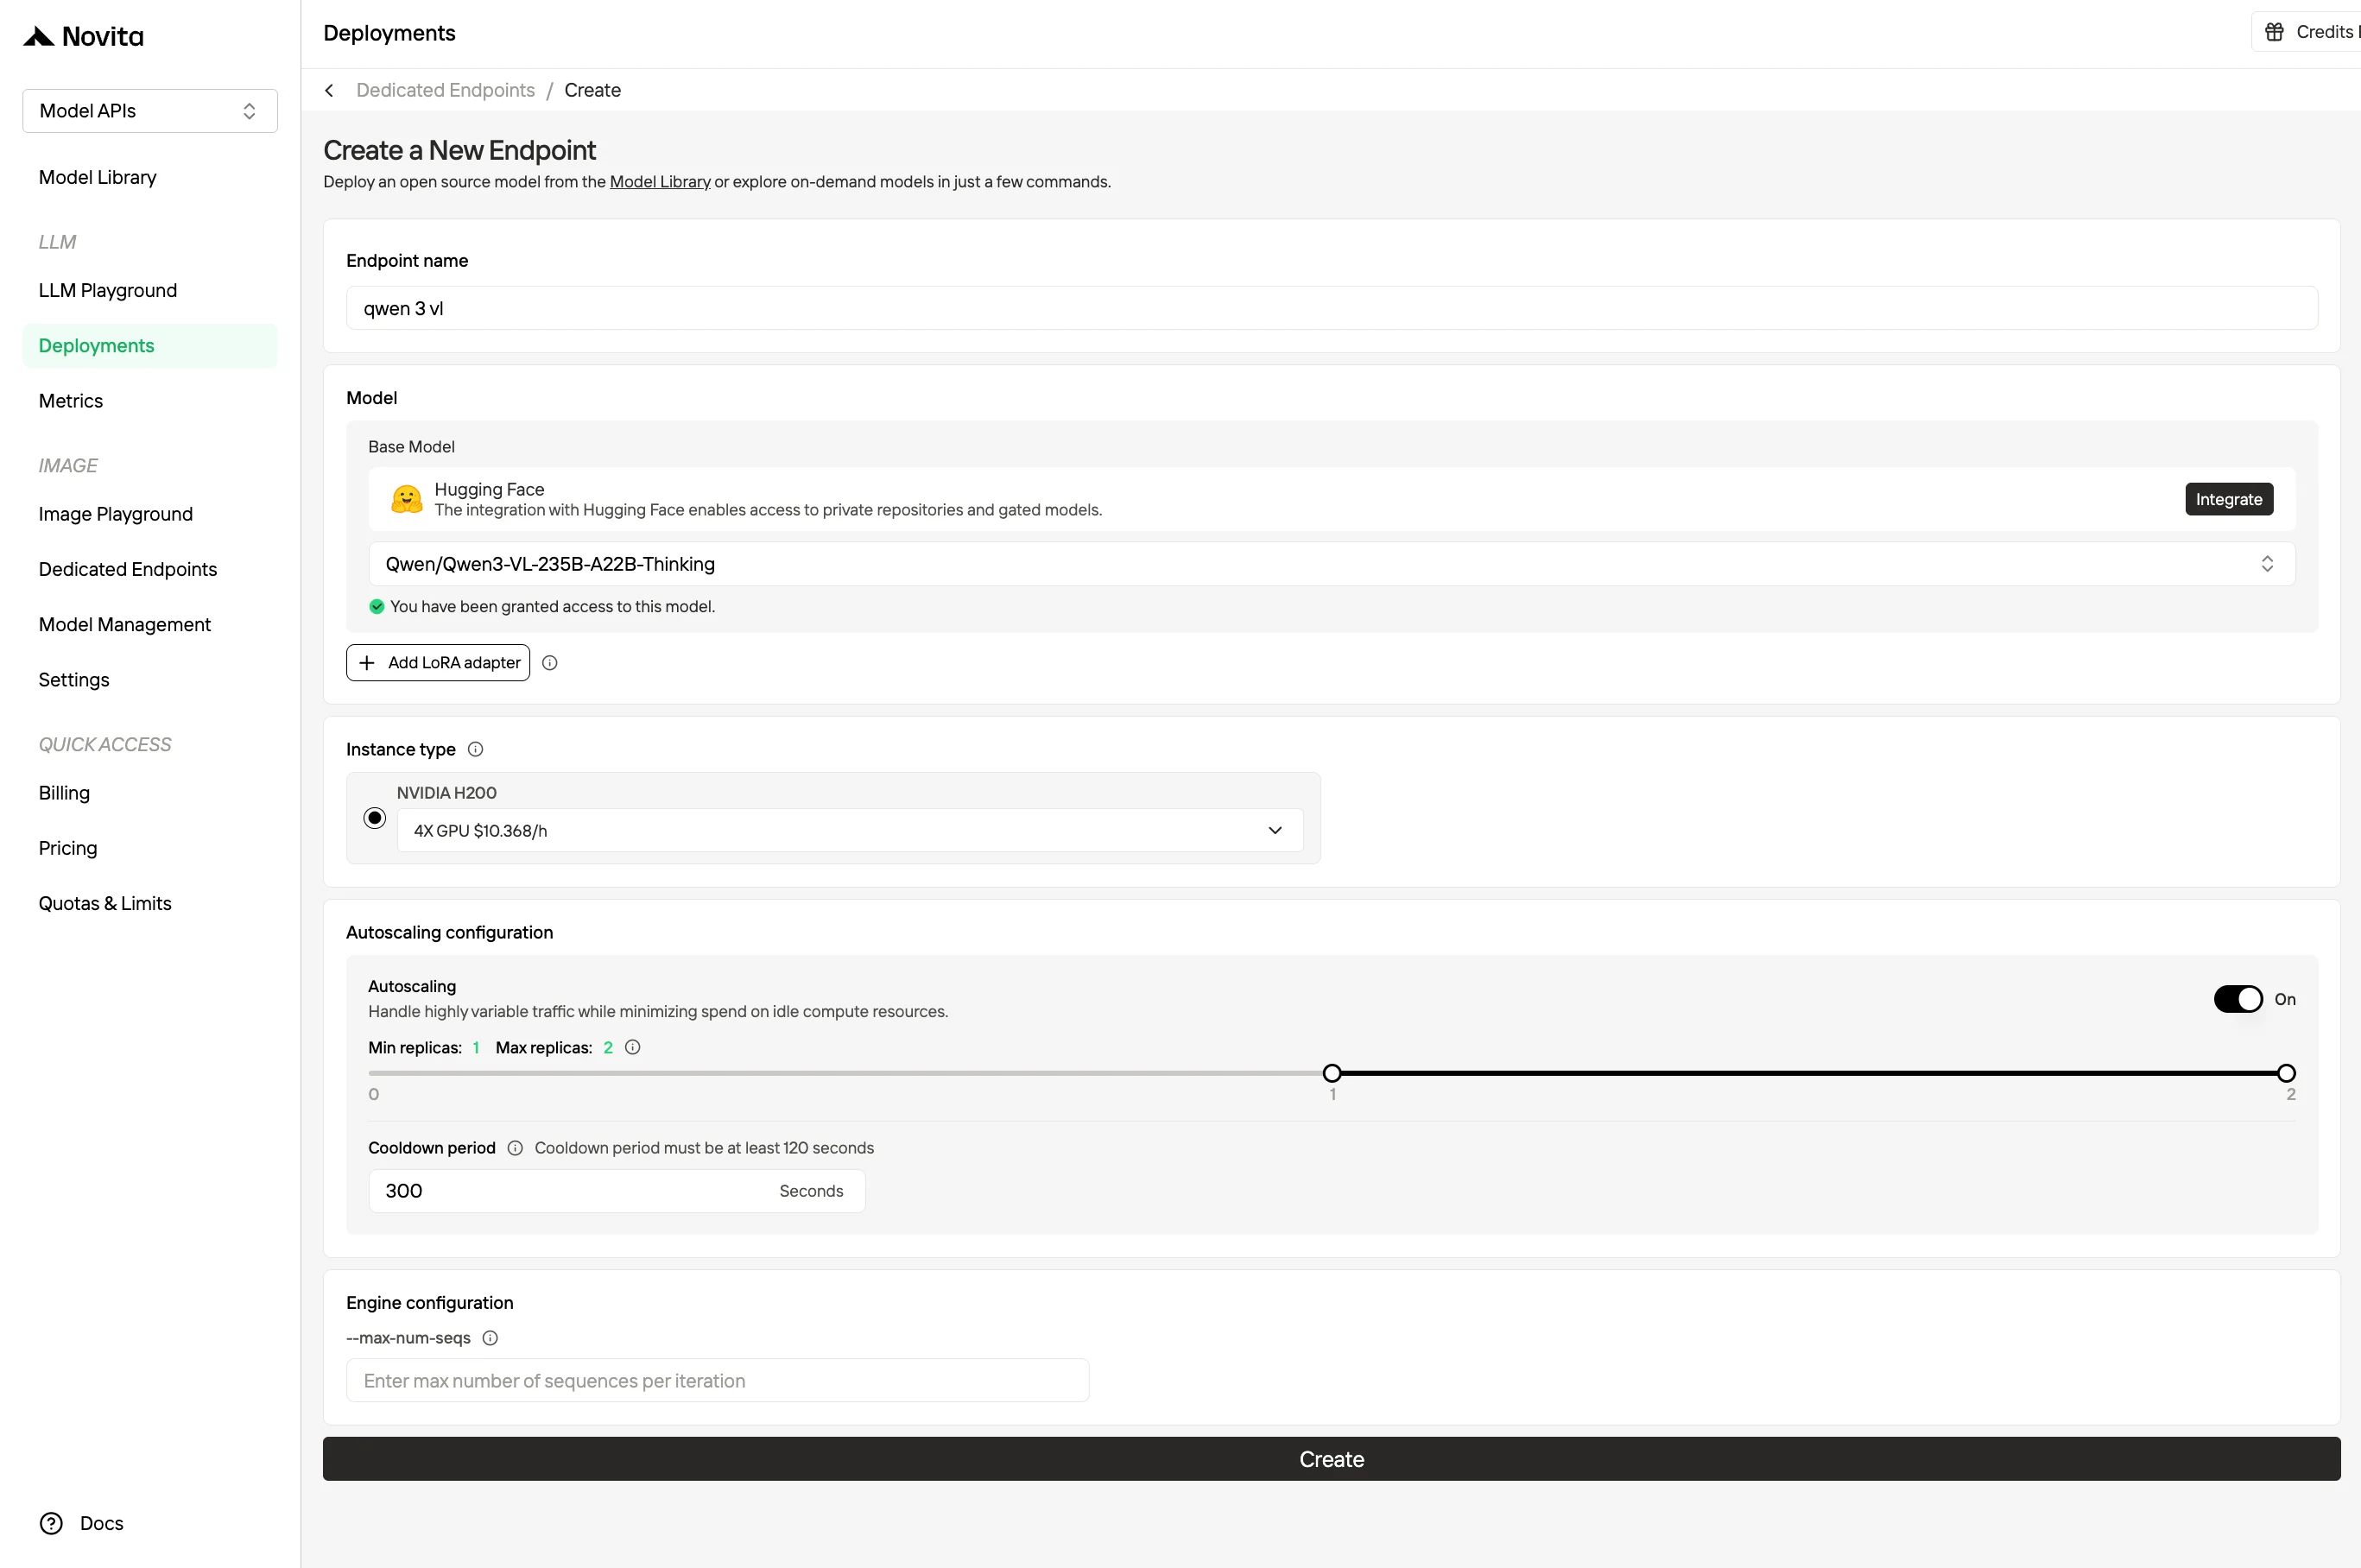Open Quotas & Limits

pyautogui.click(x=104, y=903)
